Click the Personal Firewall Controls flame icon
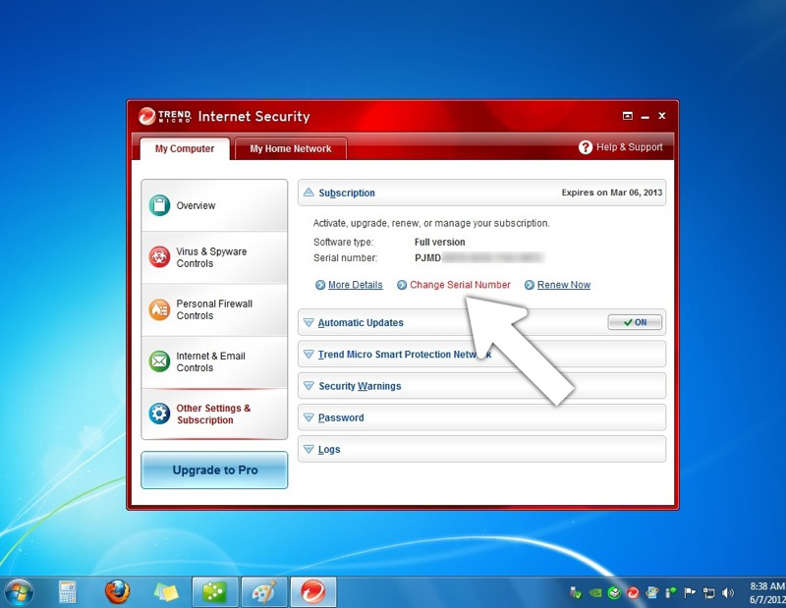This screenshot has width=786, height=608. pyautogui.click(x=159, y=309)
